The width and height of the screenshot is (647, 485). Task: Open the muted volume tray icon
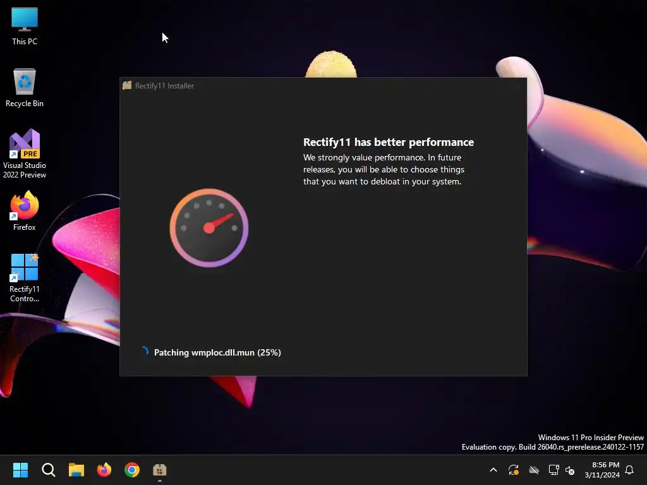pyautogui.click(x=570, y=470)
